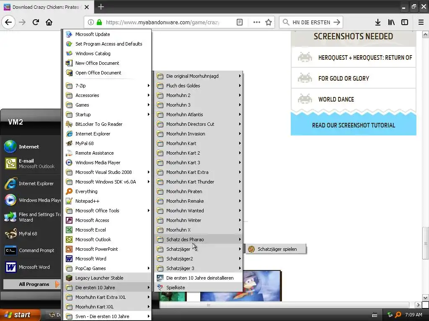Viewport: 429px width, 321px height.
Task: Reload the page with the refresh icon
Action: (36, 22)
